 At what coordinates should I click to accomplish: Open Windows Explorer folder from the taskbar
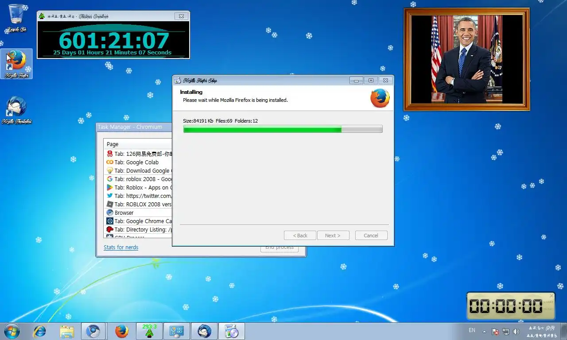point(67,331)
